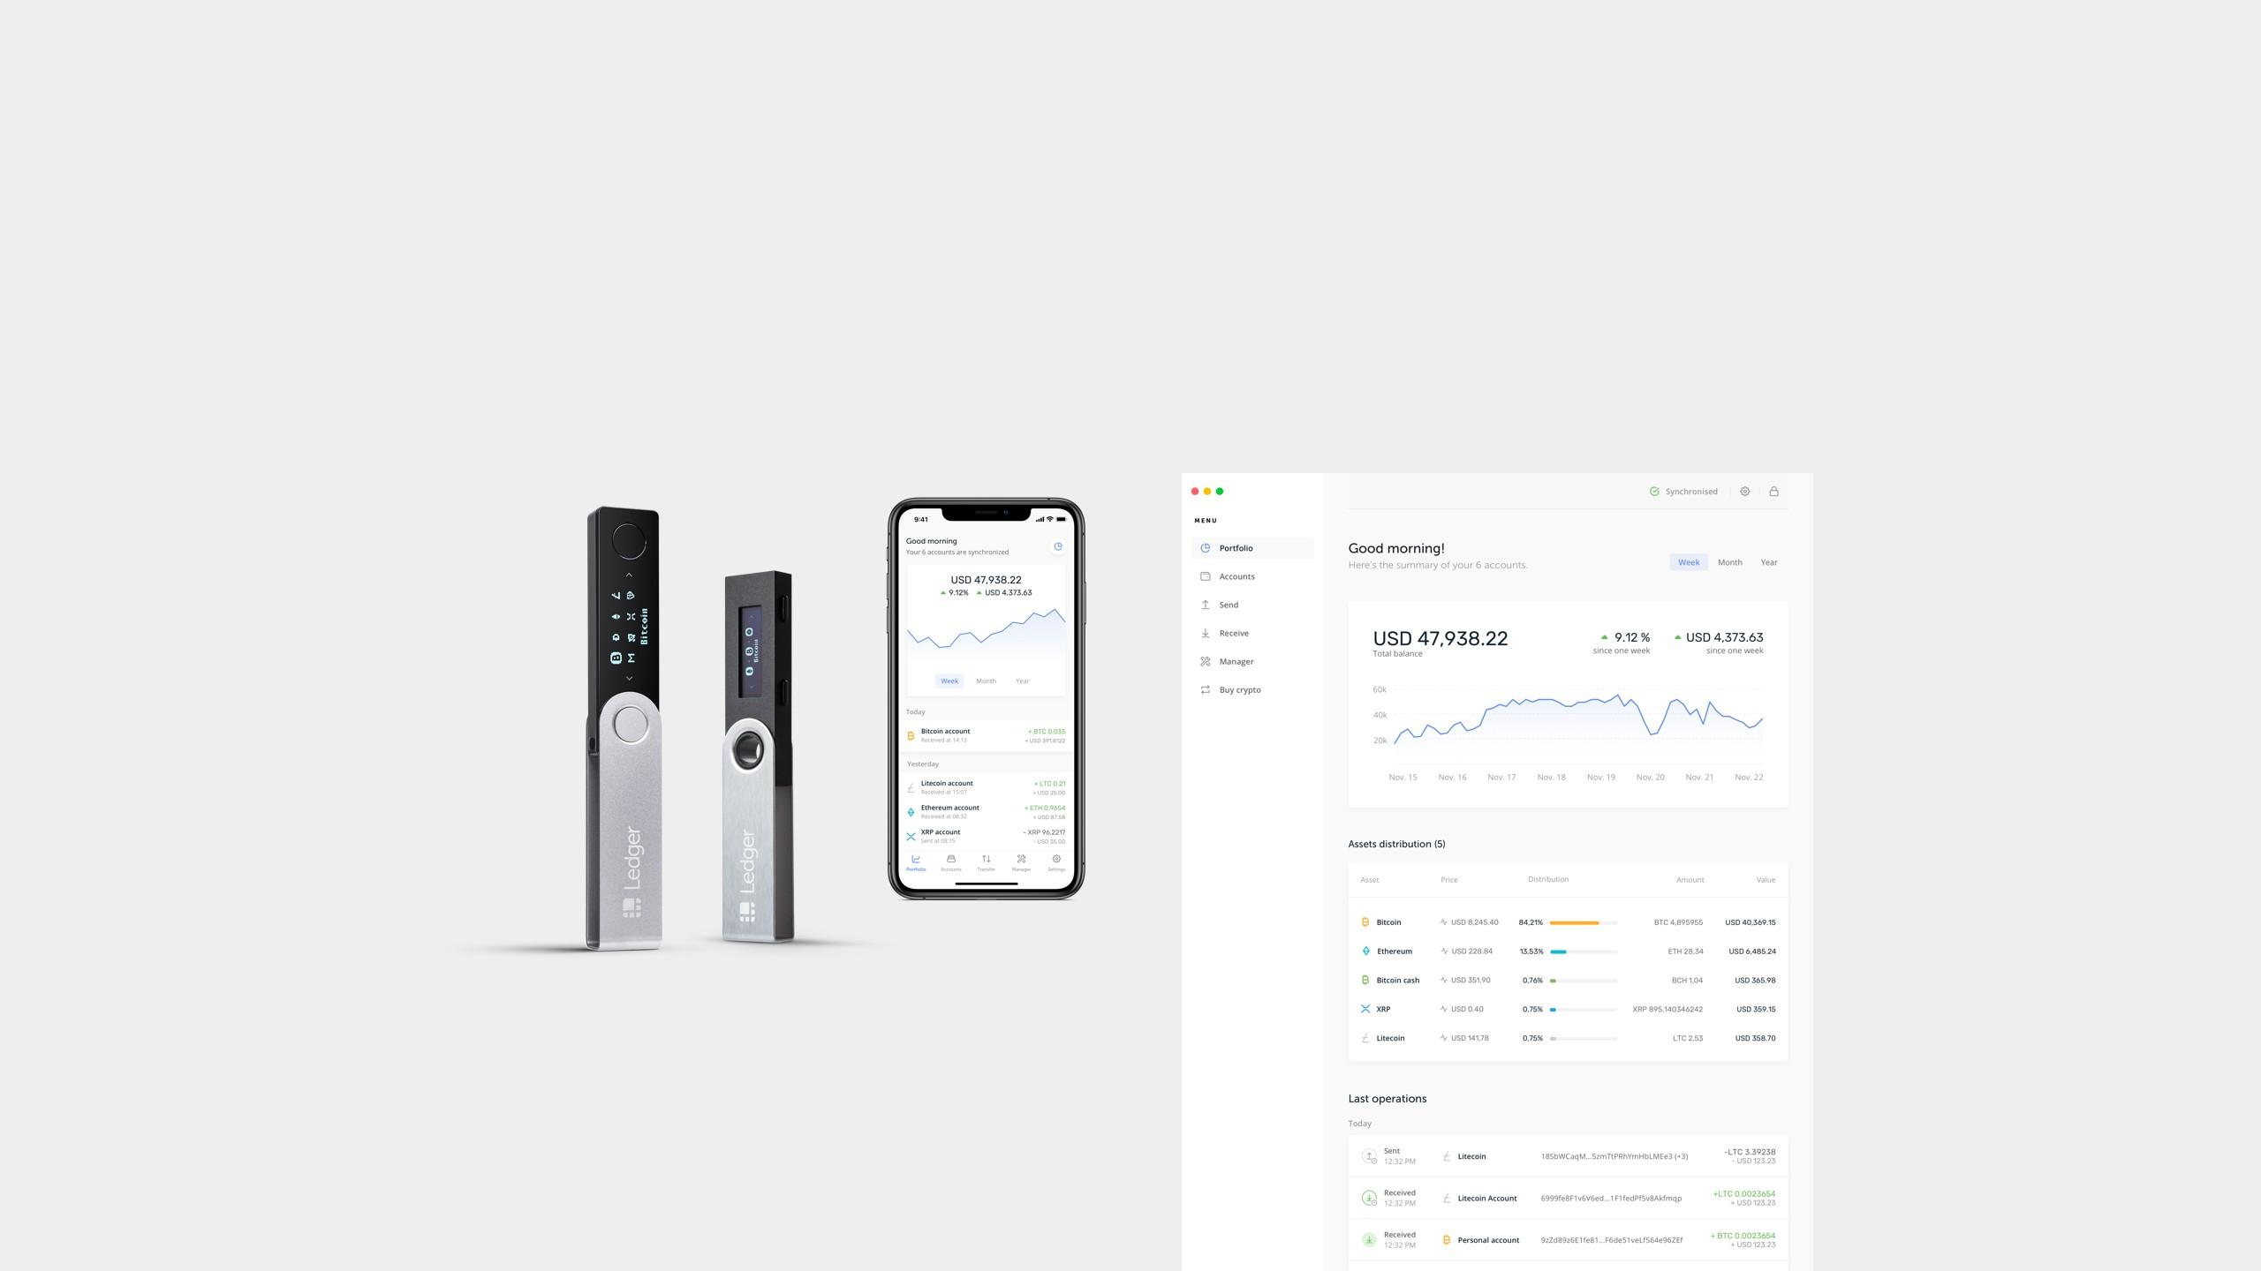The width and height of the screenshot is (2261, 1271).
Task: Select the Month tab in portfolio chart
Action: coord(1730,561)
